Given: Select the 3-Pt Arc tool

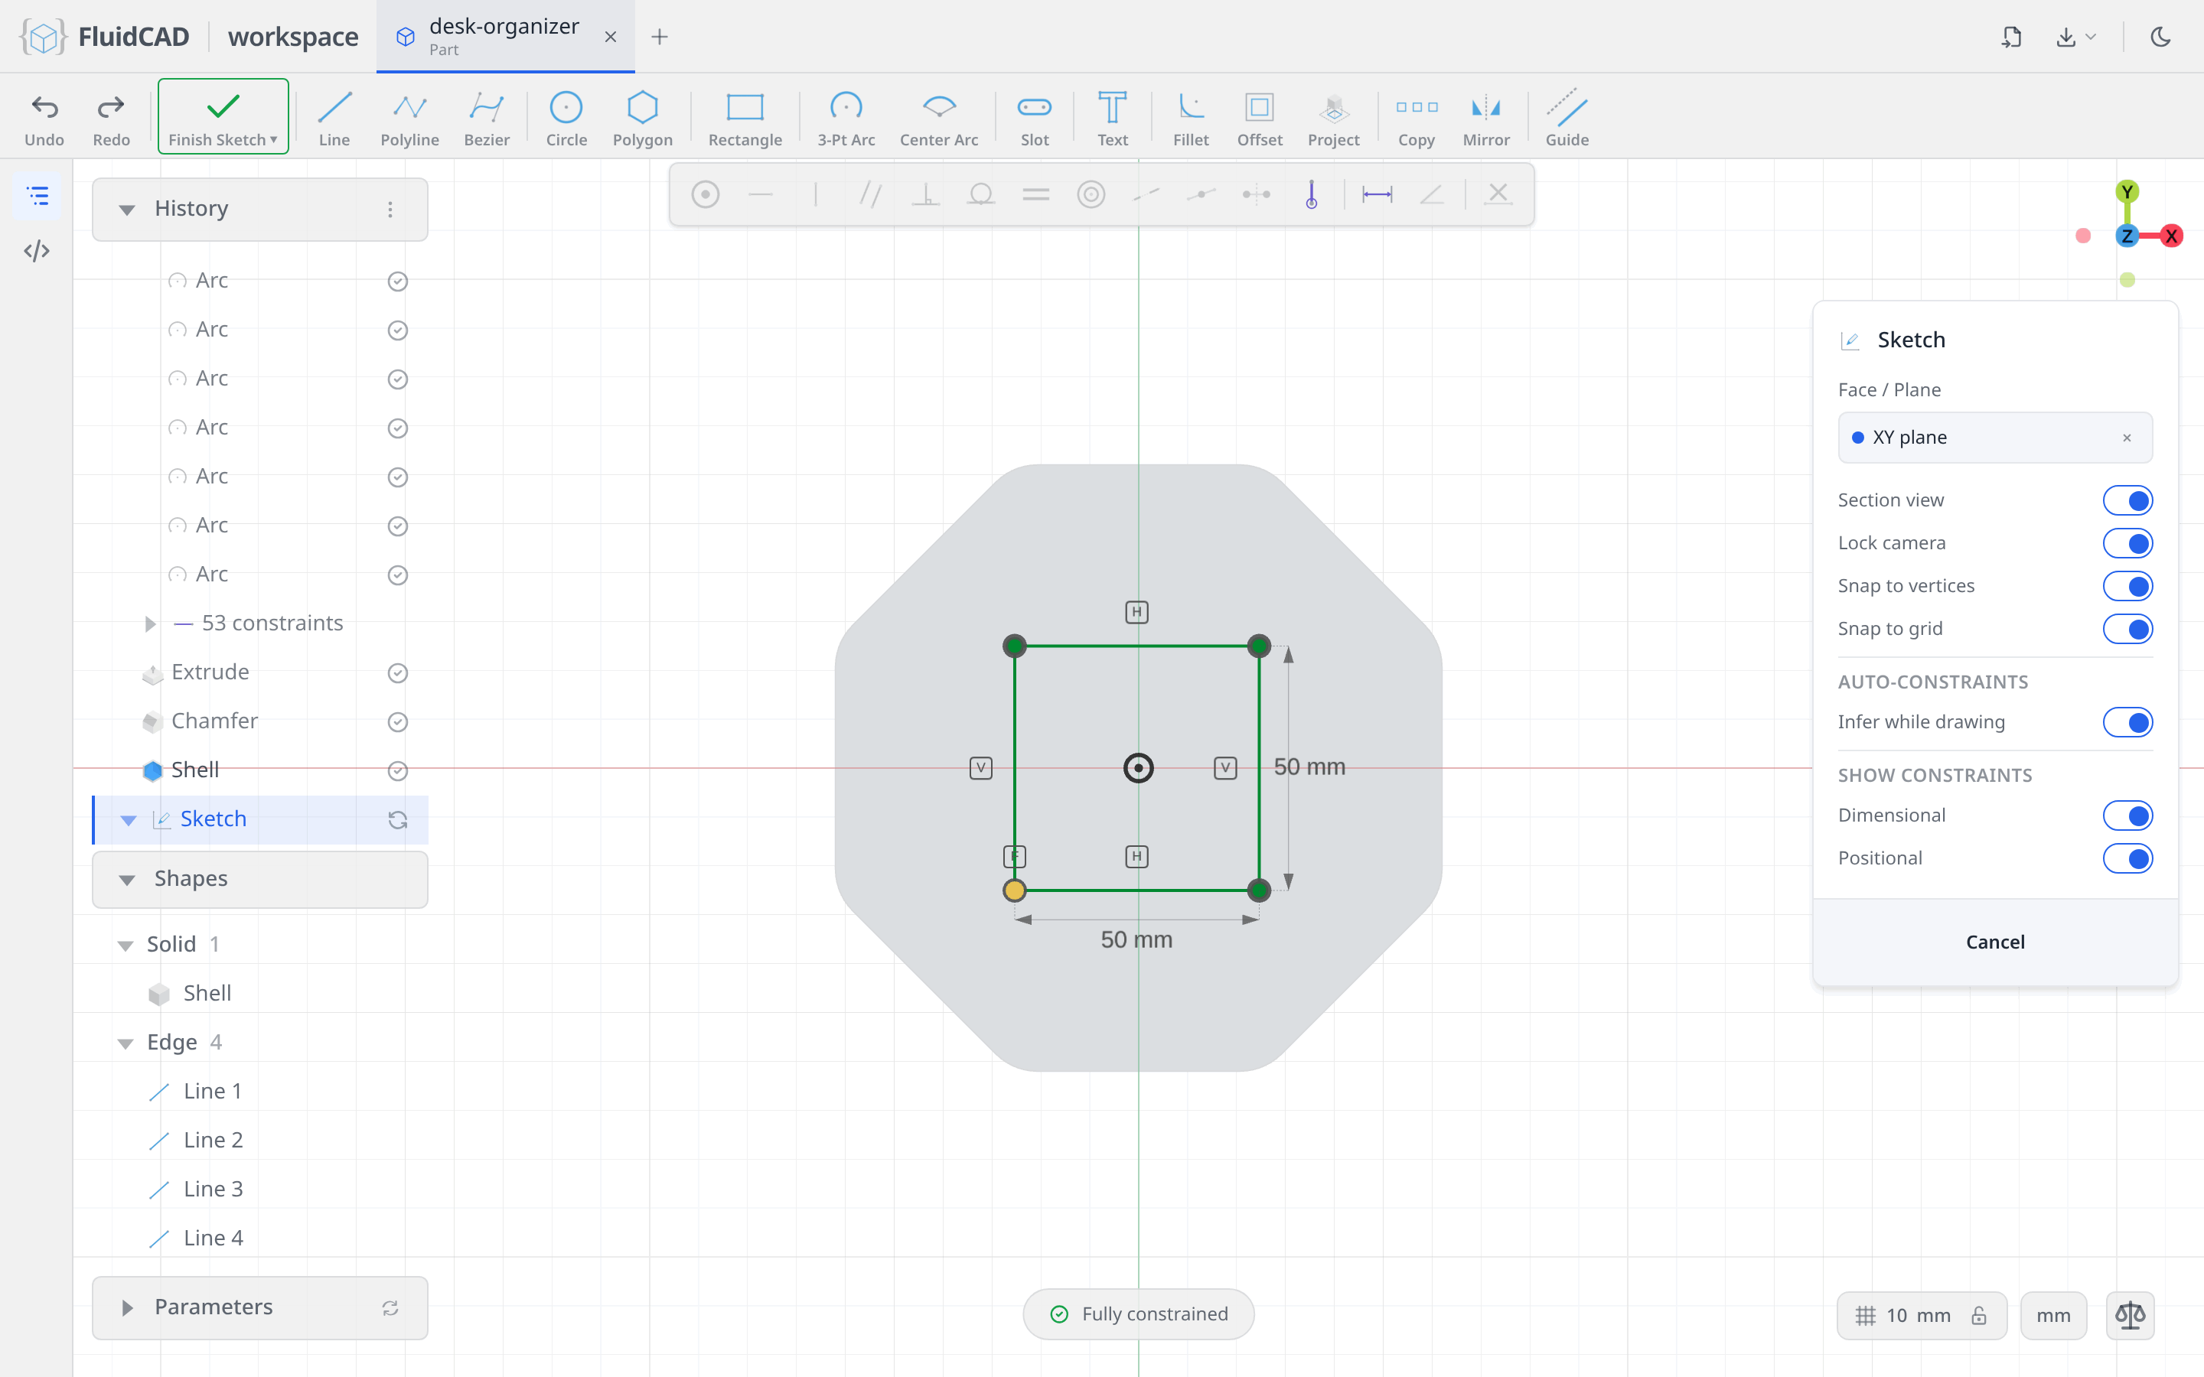Looking at the screenshot, I should coord(845,119).
